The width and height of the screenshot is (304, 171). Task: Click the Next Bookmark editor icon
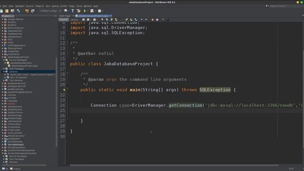(131, 19)
